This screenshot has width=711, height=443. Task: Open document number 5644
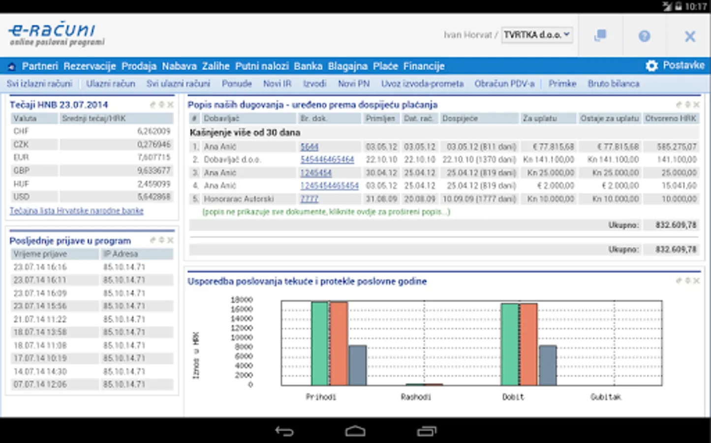309,147
